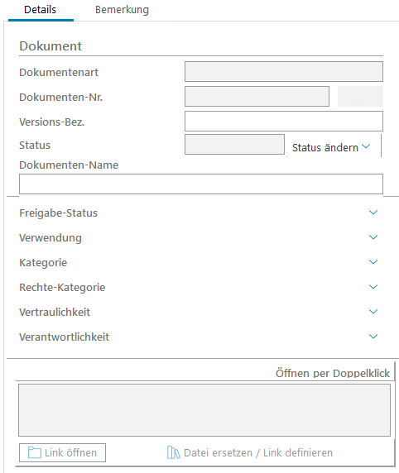Screen dimensions: 399x473
Task: Select the Details tab
Action: (41, 10)
